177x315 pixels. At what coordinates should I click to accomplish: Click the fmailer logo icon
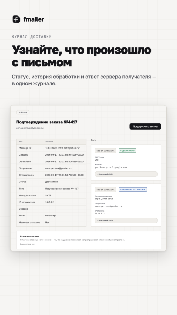[x=16, y=19]
